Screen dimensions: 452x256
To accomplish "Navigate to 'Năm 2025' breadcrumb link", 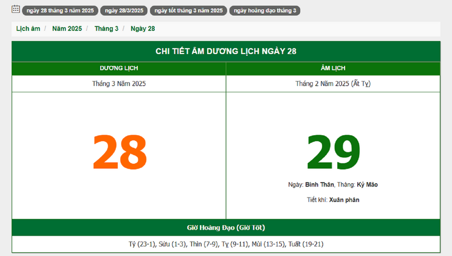I will 67,29.
